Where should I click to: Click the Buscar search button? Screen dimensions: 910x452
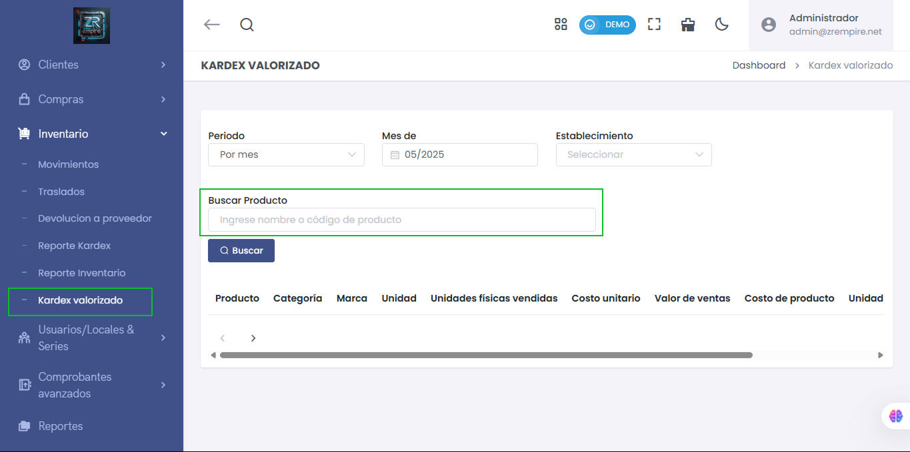(x=241, y=250)
